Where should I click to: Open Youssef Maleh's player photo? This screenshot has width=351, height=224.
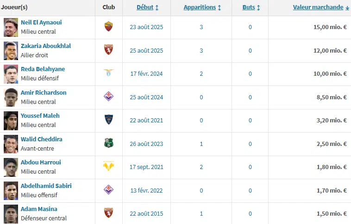(x=11, y=120)
